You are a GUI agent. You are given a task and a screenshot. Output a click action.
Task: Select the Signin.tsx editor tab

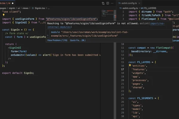pyautogui.click(x=7, y=3)
